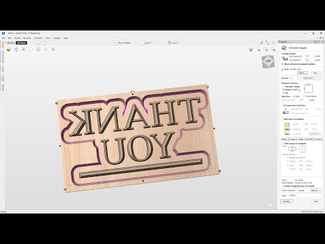The width and height of the screenshot is (325, 244).
Task: Enable Add ramps to toolpath checkbox
Action: click(x=283, y=144)
